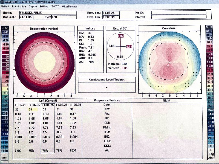219x164 pixels.
Task: Click the date of birth field
Action: coord(26,17)
